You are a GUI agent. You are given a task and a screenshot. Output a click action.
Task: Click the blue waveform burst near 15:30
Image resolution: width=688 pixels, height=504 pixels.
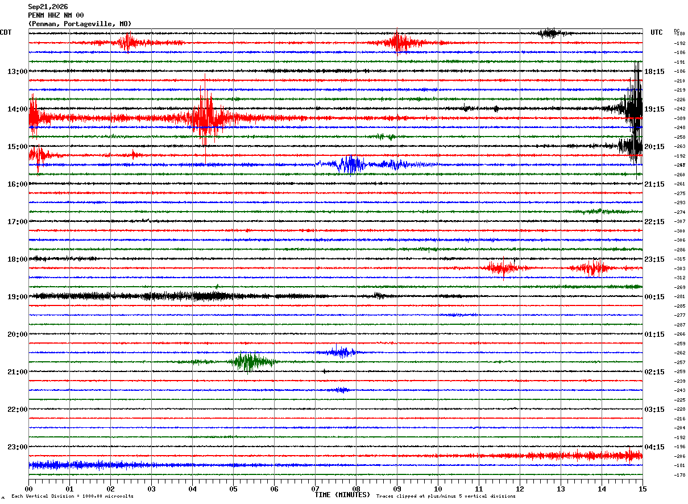[x=351, y=164]
